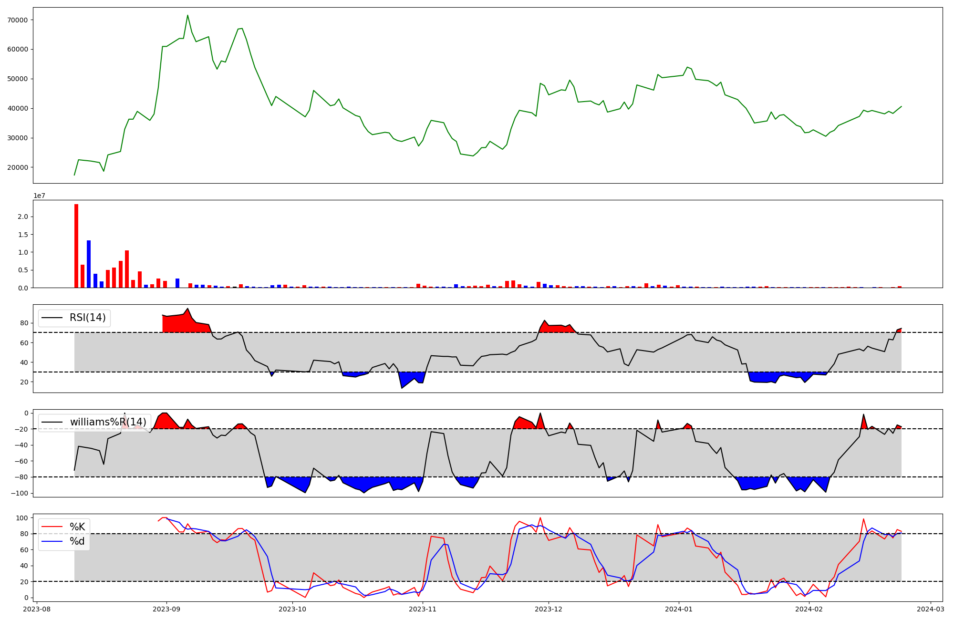Select the 2023-09 x-axis date label

[x=166, y=609]
